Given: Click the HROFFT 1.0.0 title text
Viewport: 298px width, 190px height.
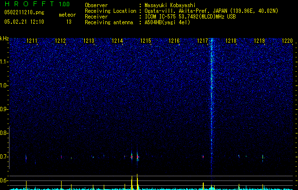Looking at the screenshot, I should pyautogui.click(x=37, y=4).
